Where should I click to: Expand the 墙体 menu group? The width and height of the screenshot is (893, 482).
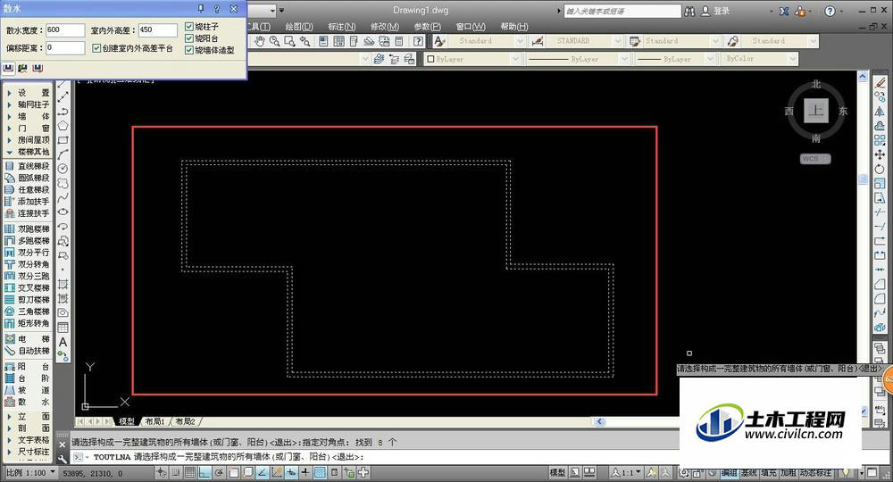27,116
